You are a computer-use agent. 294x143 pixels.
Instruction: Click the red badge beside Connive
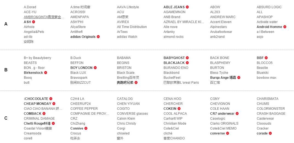coord(86,128)
